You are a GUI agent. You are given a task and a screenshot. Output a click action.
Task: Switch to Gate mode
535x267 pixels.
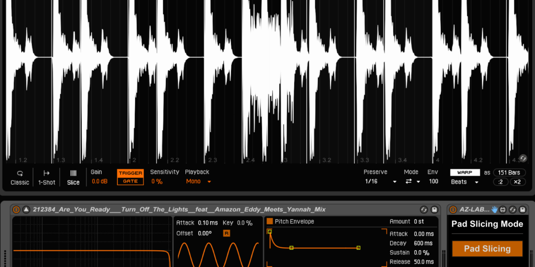point(130,181)
